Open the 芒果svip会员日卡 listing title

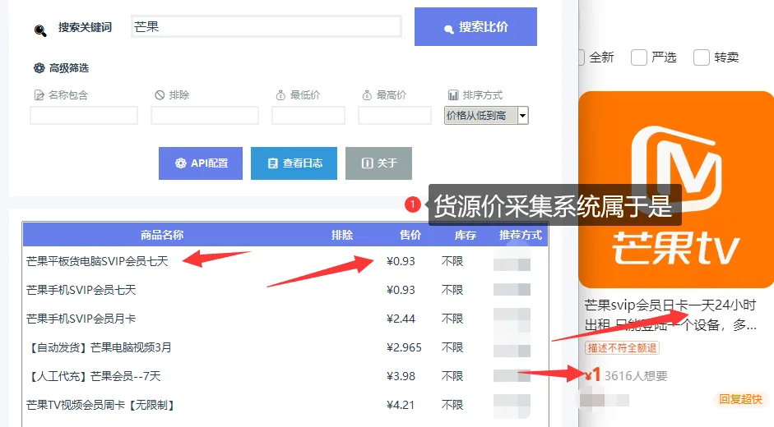click(x=670, y=315)
